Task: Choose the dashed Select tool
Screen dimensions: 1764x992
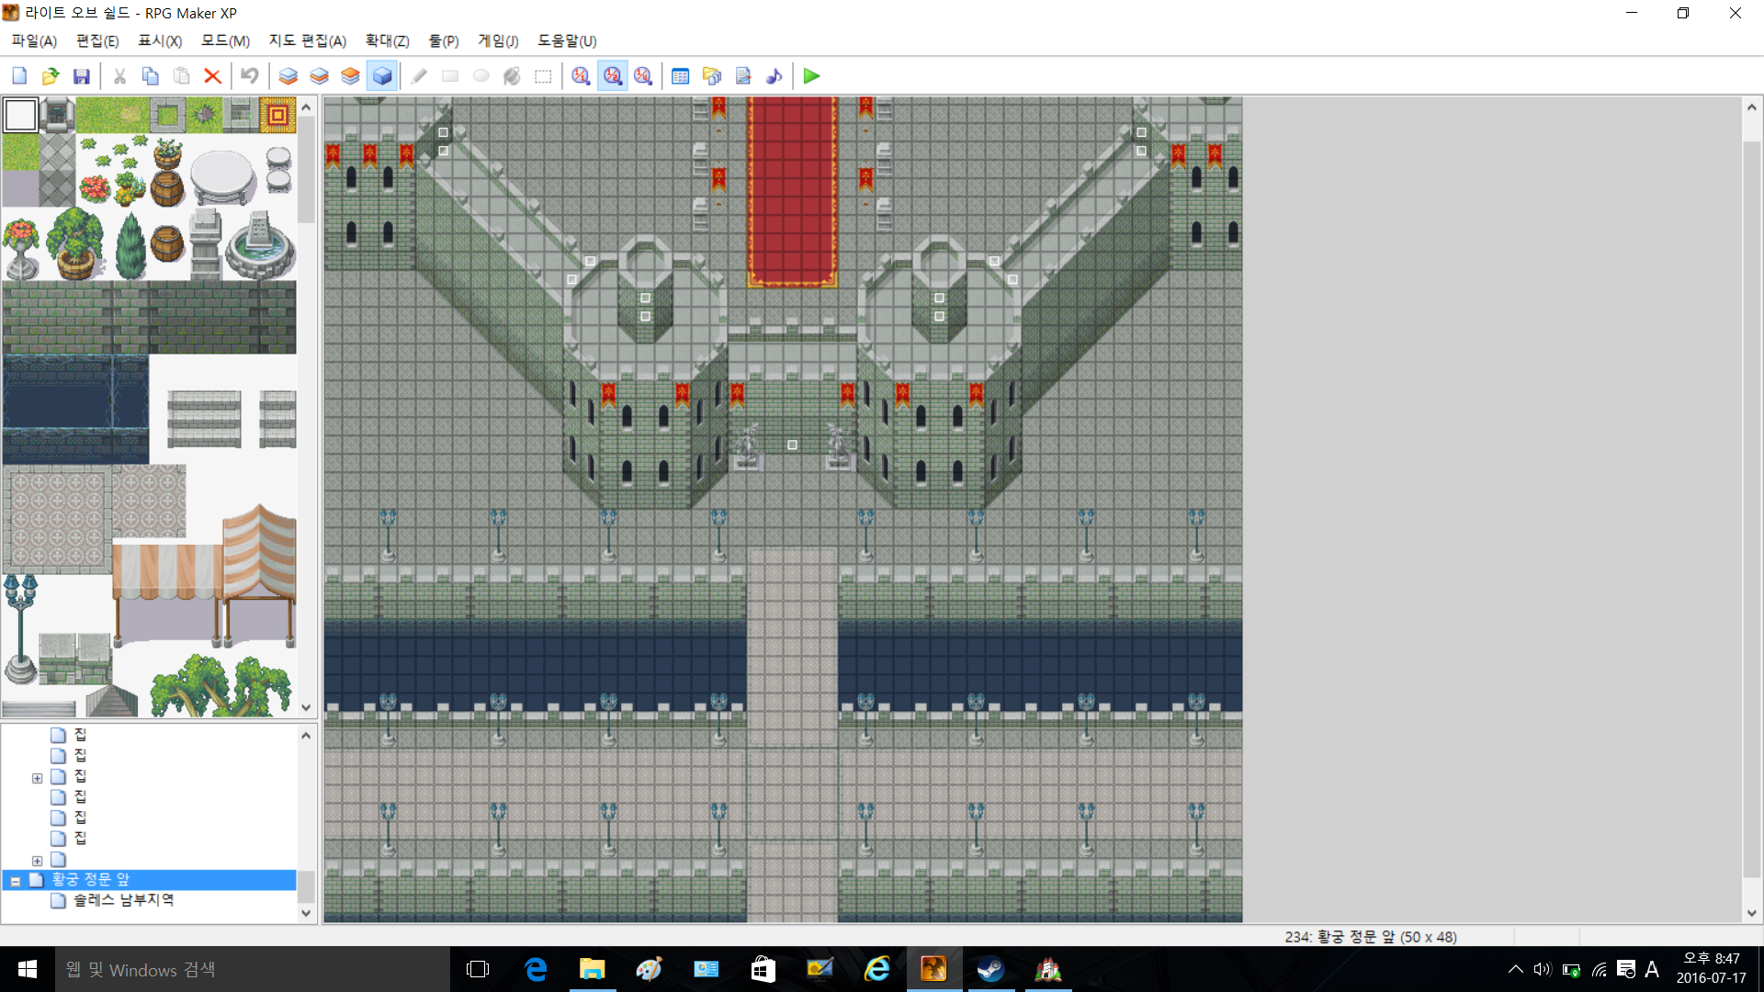Action: click(544, 76)
